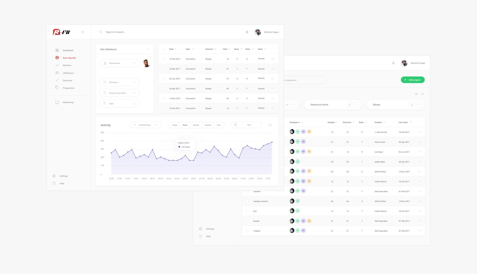Go to Utilisateurs in the sidebar
The height and width of the screenshot is (274, 477).
click(68, 73)
